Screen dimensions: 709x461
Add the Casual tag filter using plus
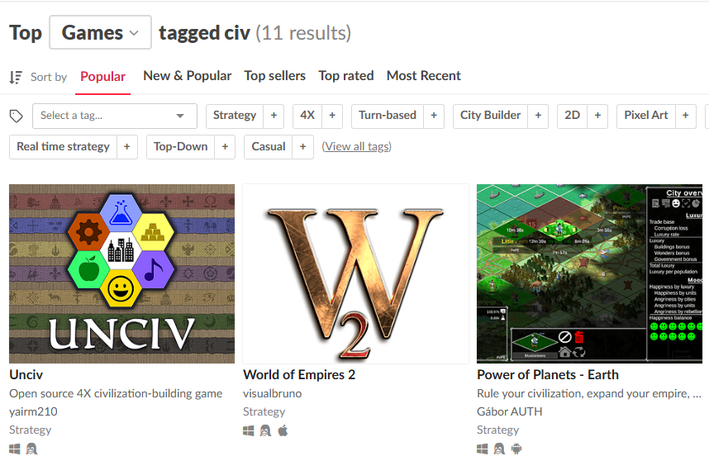pos(303,147)
